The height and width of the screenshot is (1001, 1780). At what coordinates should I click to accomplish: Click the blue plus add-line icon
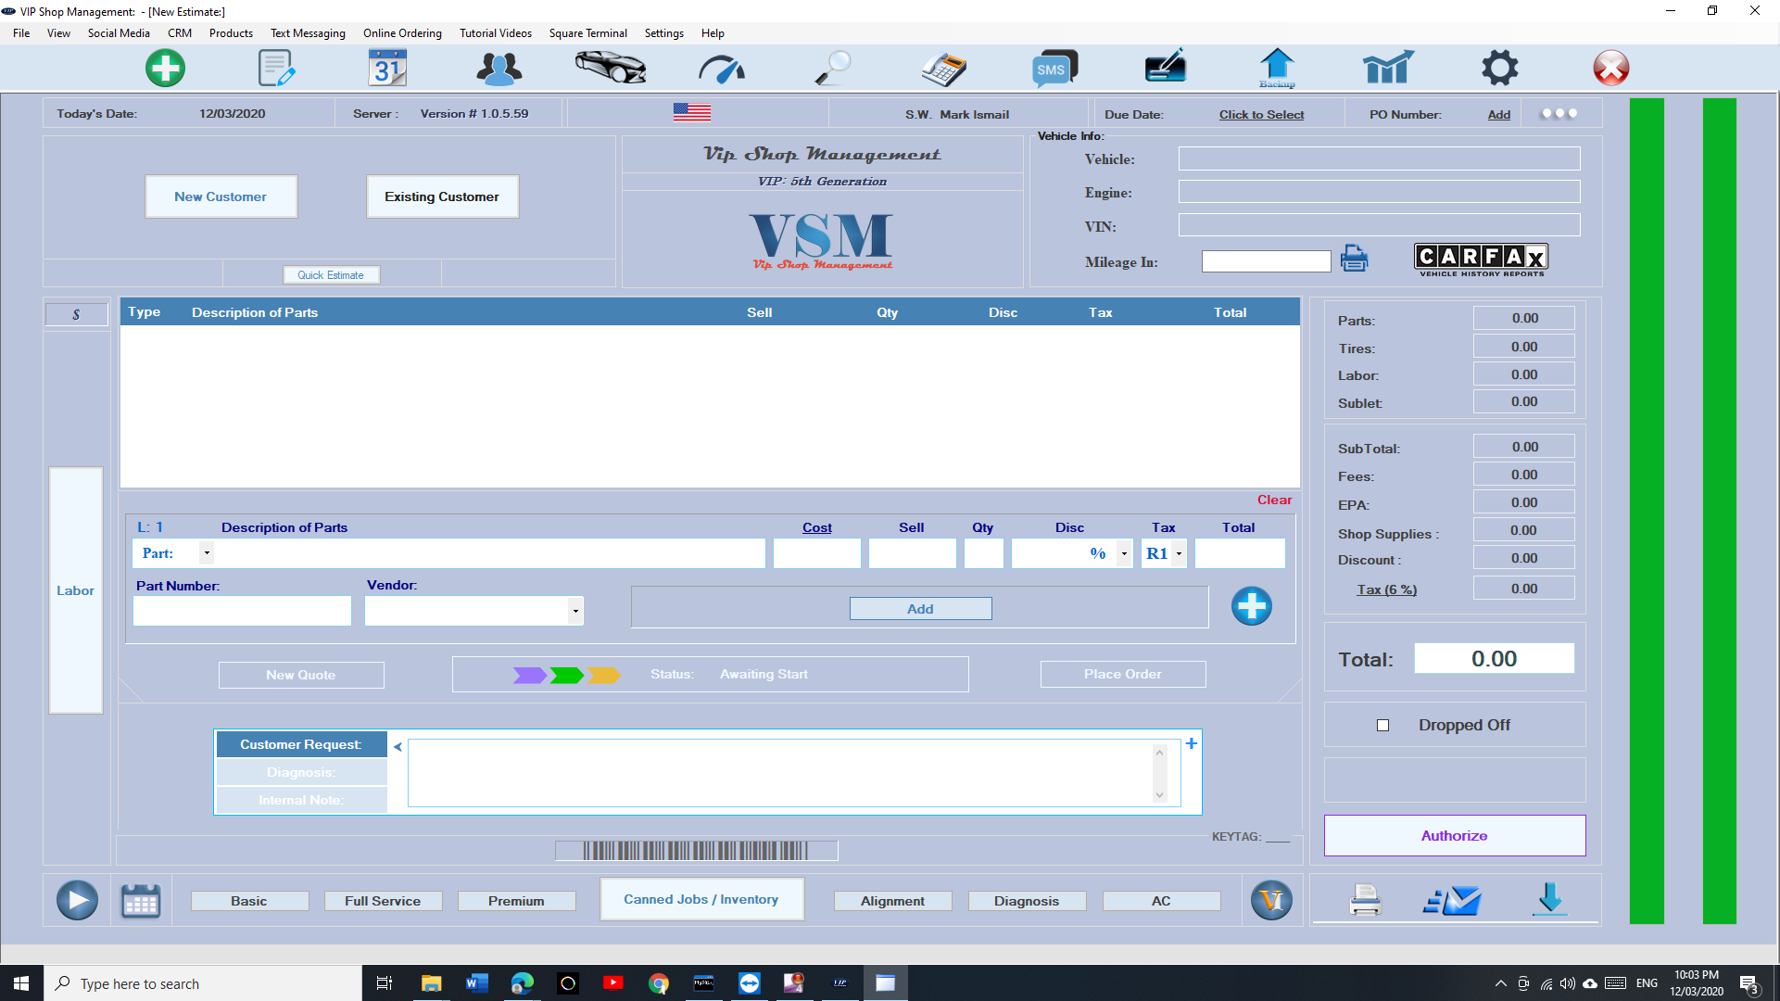pyautogui.click(x=1251, y=606)
